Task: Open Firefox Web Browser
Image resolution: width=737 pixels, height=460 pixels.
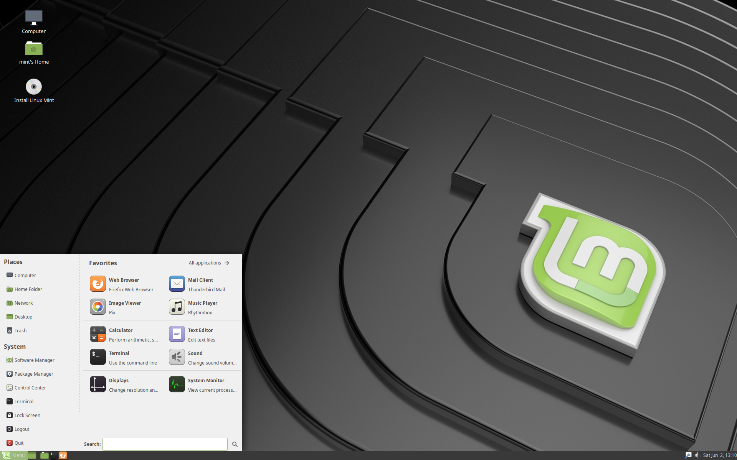Action: click(x=123, y=284)
